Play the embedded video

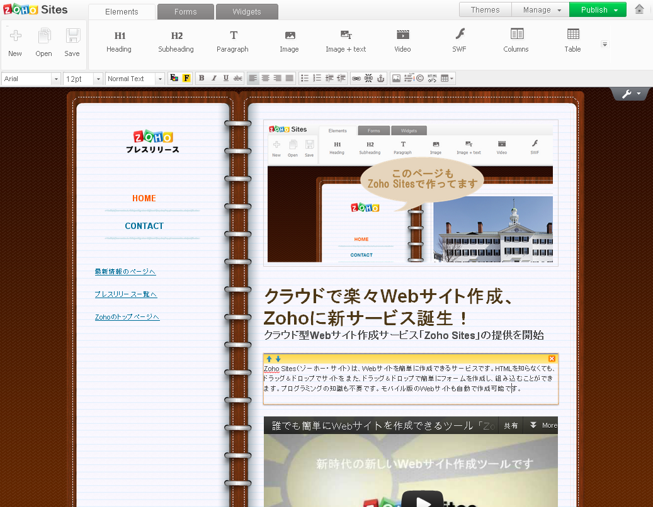pos(423,500)
